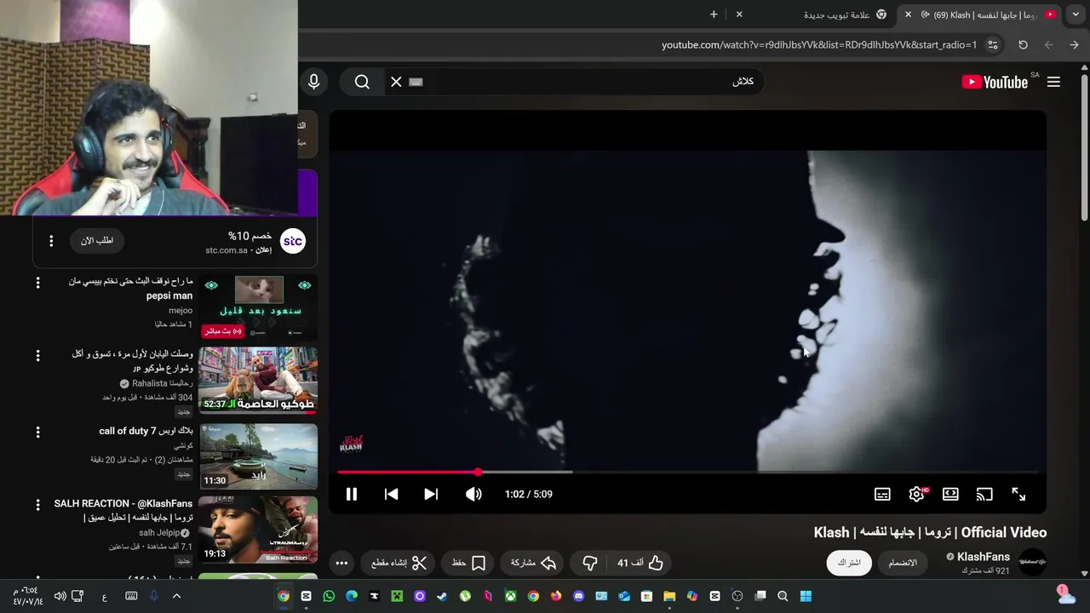Open video player settings gear
Image resolution: width=1090 pixels, height=613 pixels.
coord(916,494)
